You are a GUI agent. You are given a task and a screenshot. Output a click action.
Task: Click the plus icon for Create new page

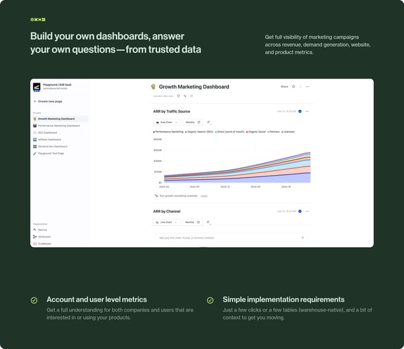(x=35, y=101)
